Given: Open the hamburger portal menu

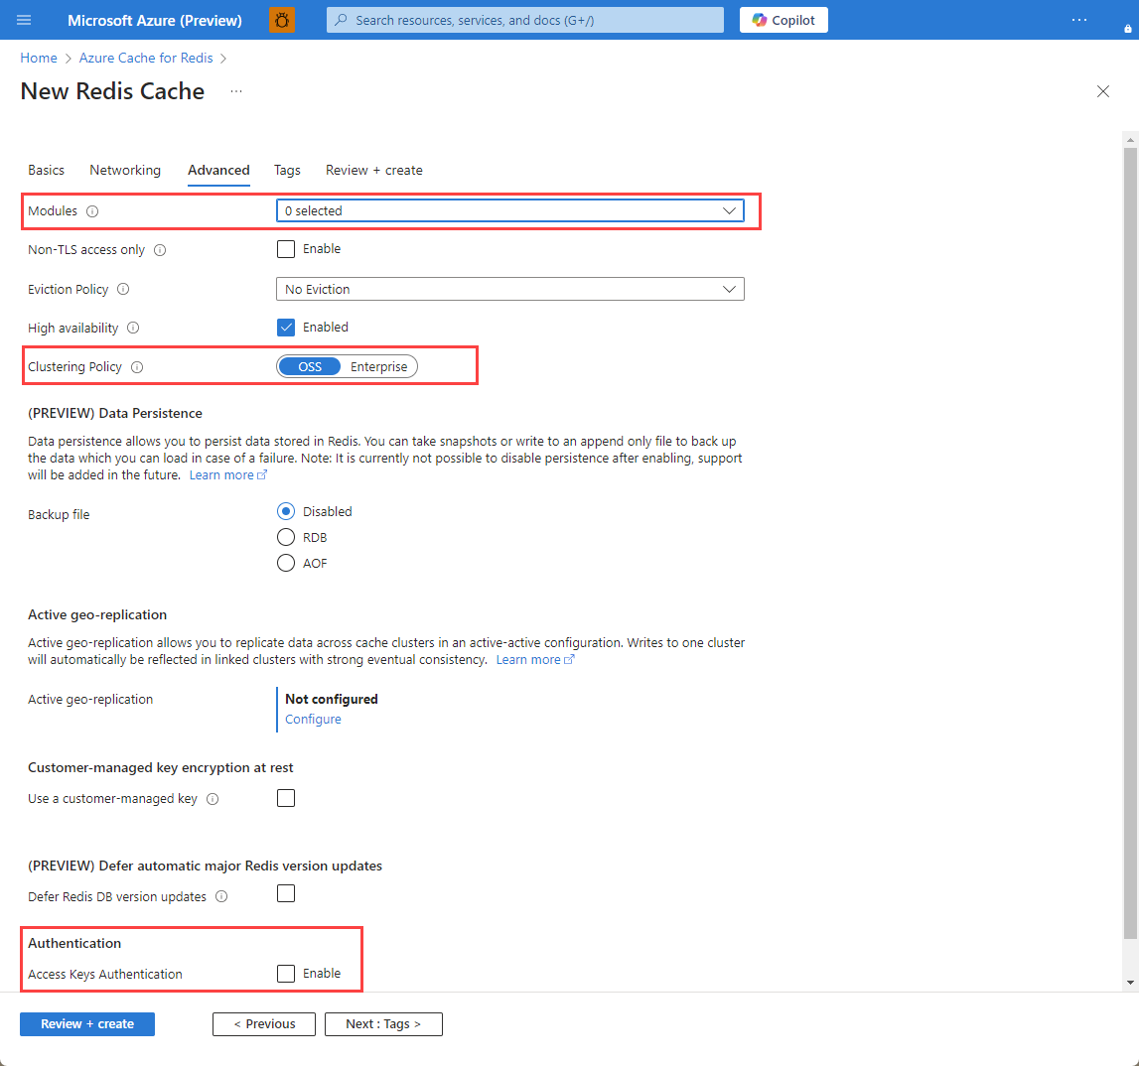Looking at the screenshot, I should (24, 20).
